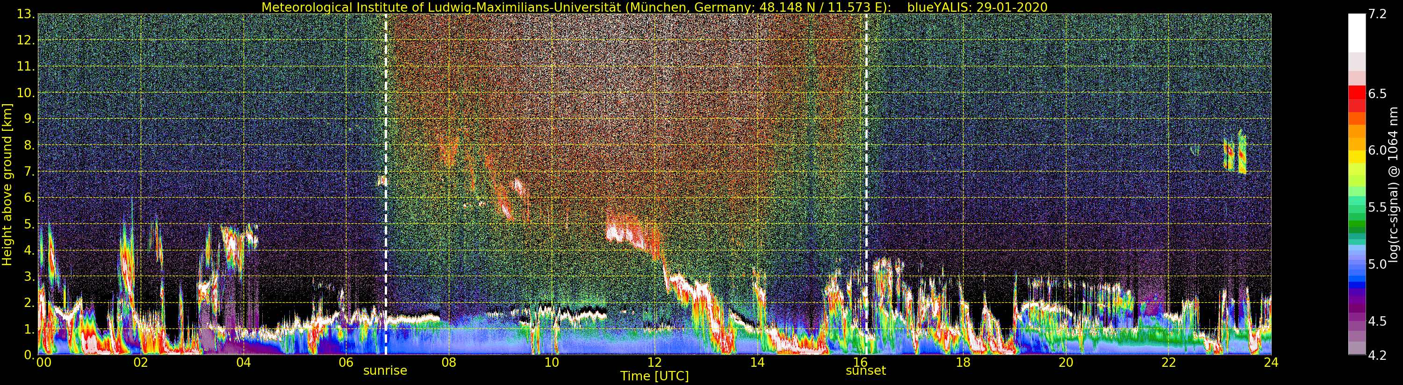Click the 5.5 colorbar value label
This screenshot has height=385, width=1403.
1377,207
